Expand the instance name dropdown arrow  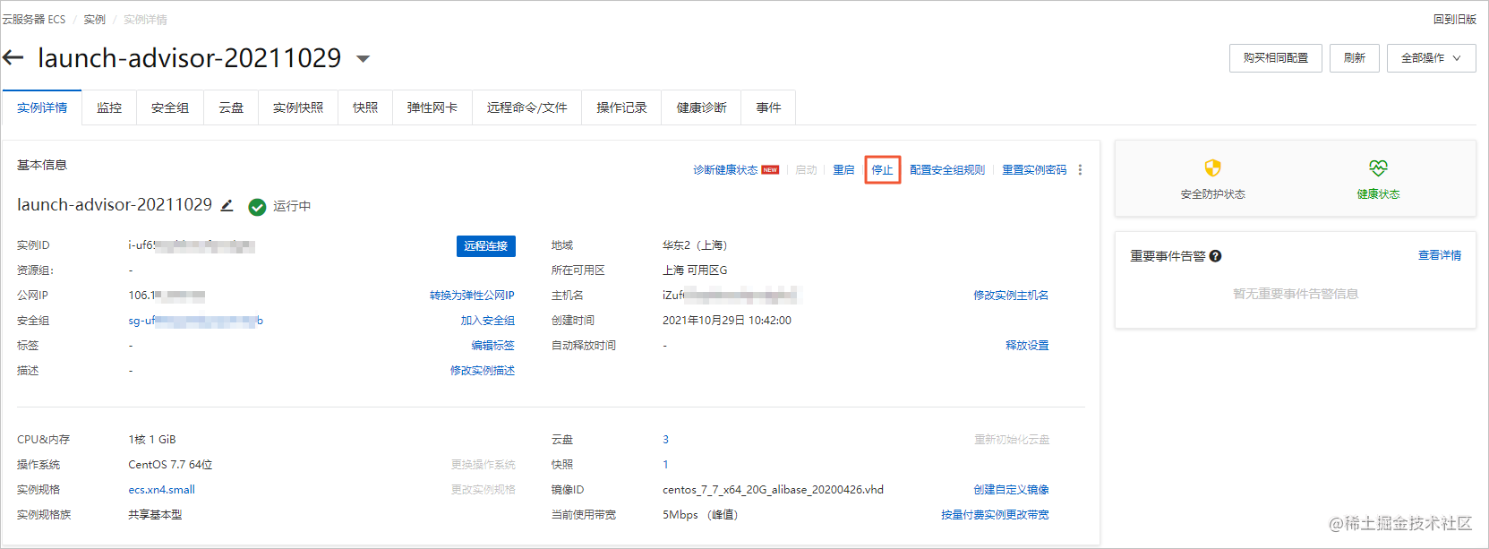point(363,59)
